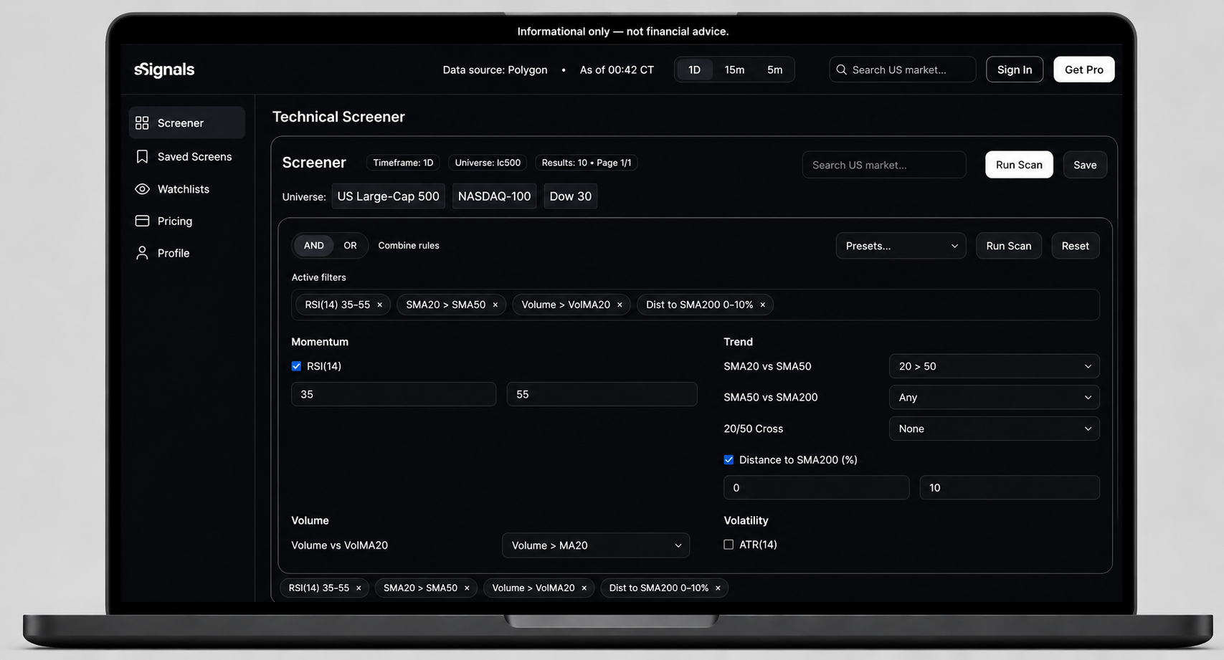
Task: Remove bottom-row Volume > VolMA20 chip
Action: [x=584, y=588]
